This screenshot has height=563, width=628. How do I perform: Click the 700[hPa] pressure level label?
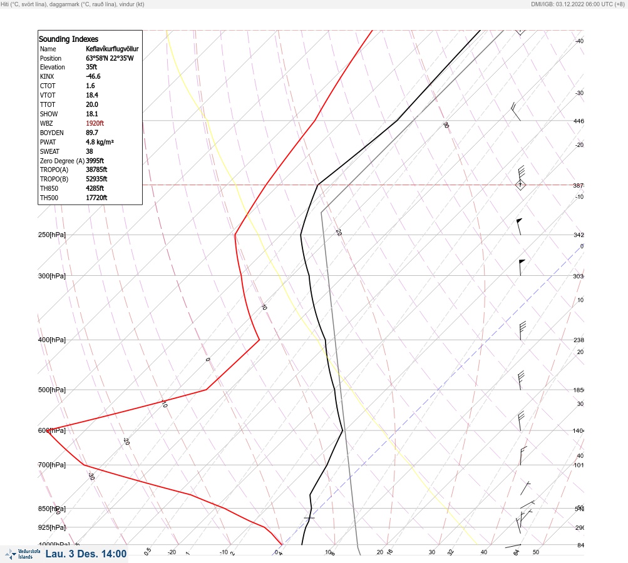(52, 465)
